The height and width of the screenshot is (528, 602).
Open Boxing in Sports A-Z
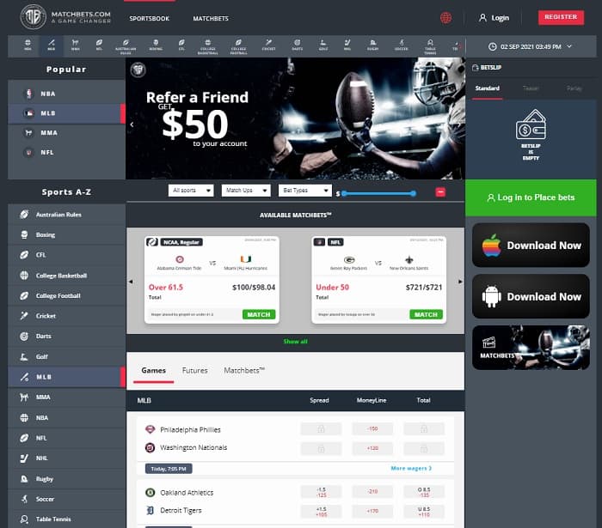(x=66, y=234)
